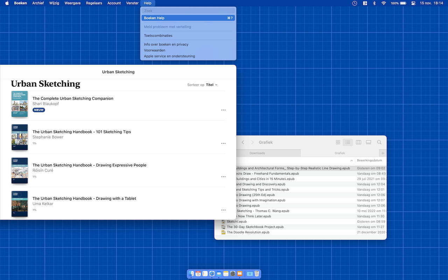Select The Doodle Revolution.epub file row

click(x=300, y=232)
